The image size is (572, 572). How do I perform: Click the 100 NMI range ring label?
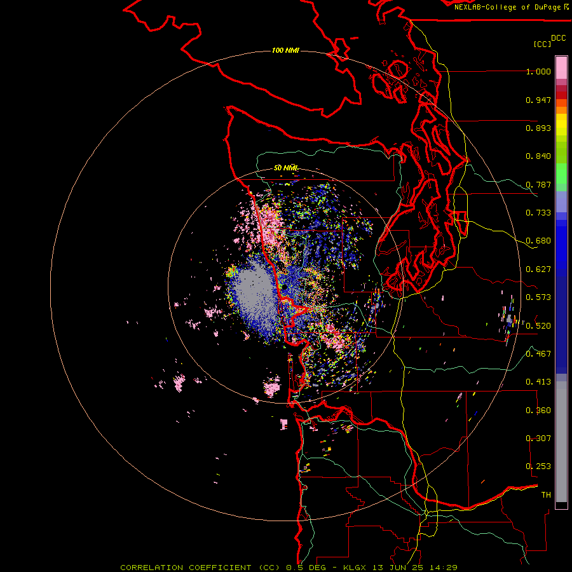285,50
